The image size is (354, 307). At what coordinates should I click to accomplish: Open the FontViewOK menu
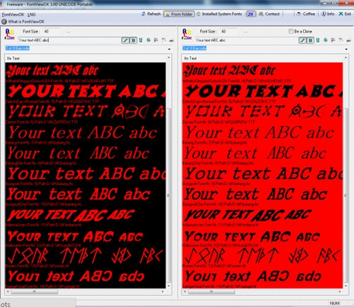pyautogui.click(x=13, y=14)
